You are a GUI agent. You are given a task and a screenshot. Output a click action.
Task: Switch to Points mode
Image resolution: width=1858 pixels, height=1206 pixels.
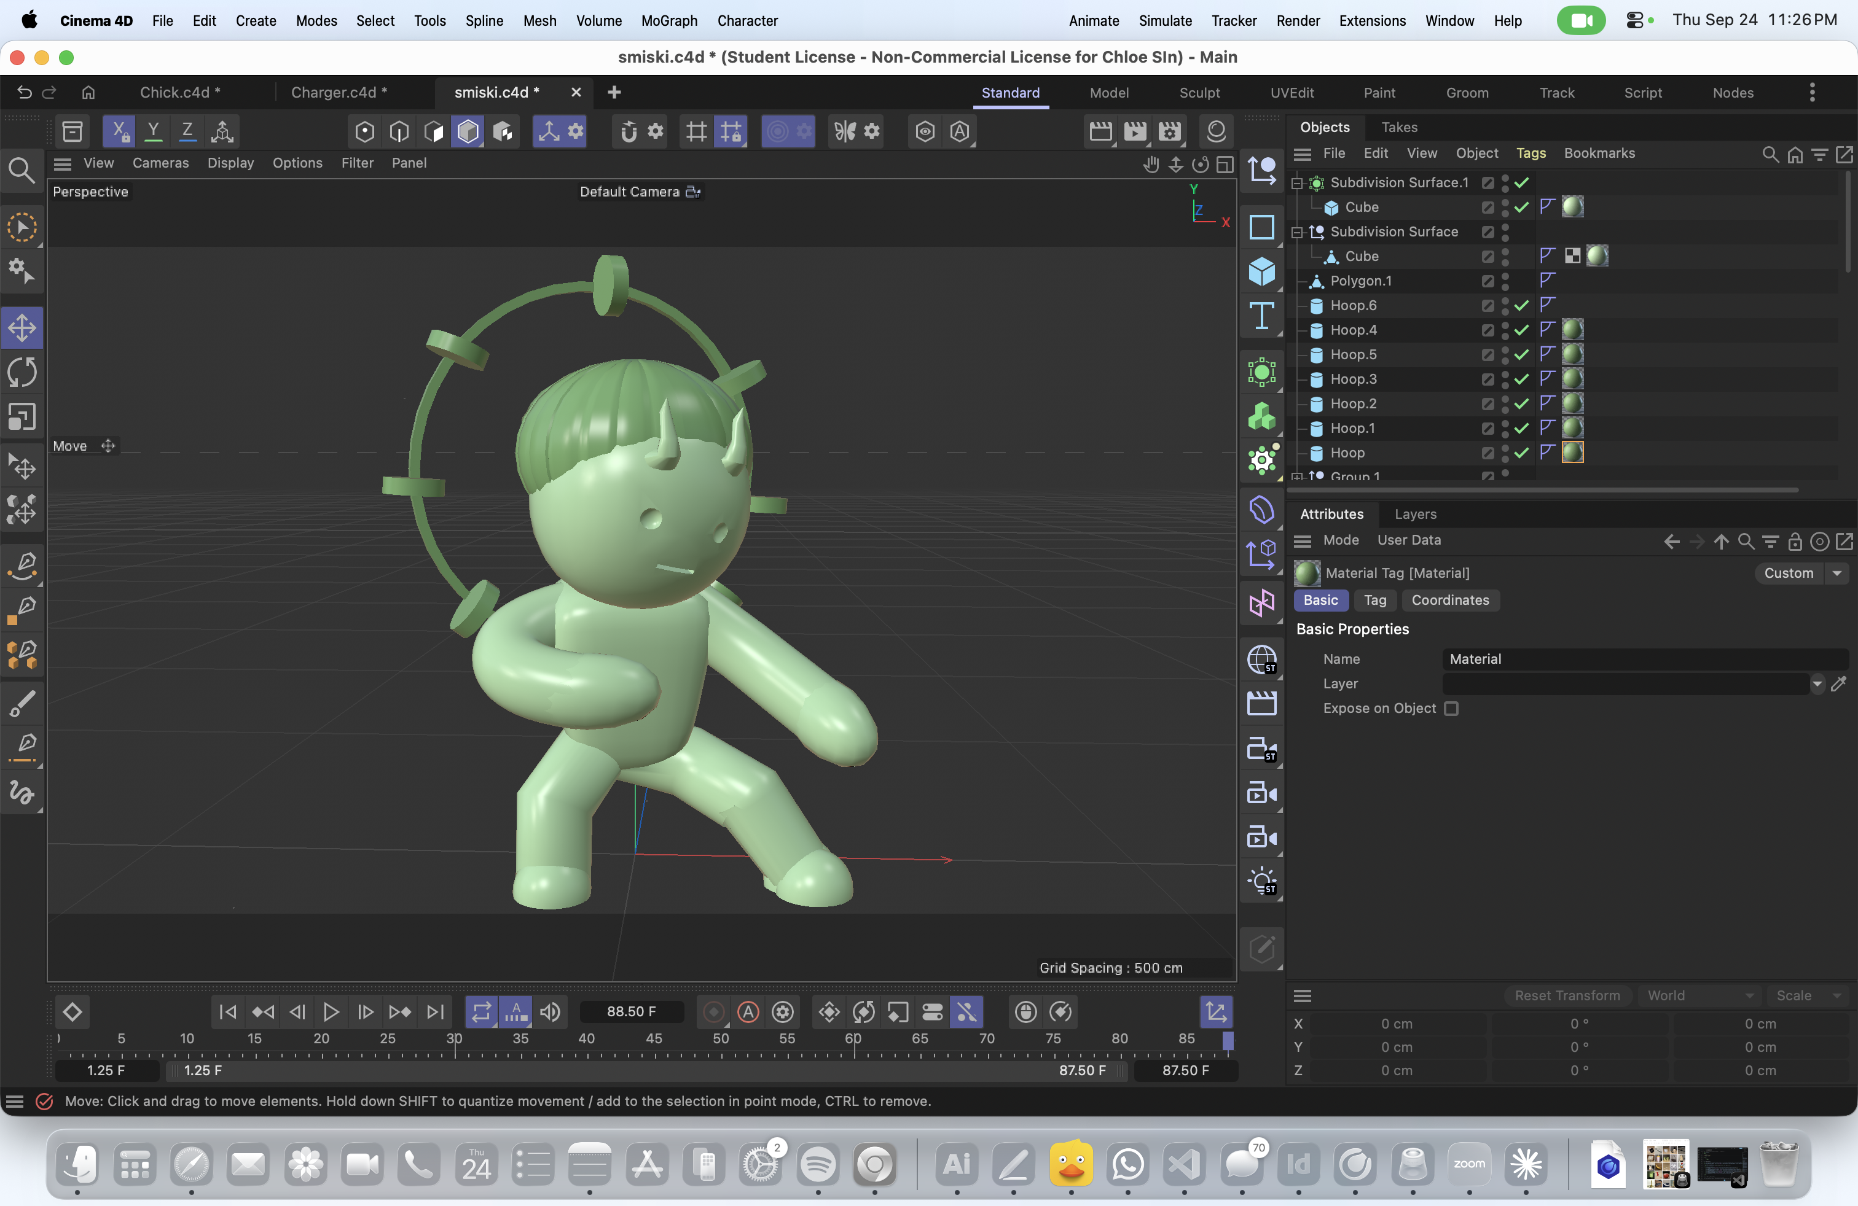point(364,131)
